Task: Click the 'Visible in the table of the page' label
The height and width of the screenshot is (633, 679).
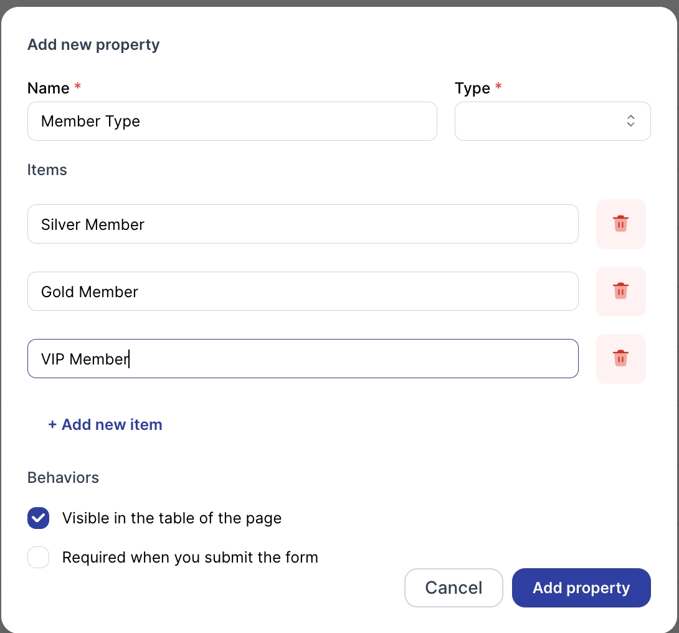Action: point(171,518)
